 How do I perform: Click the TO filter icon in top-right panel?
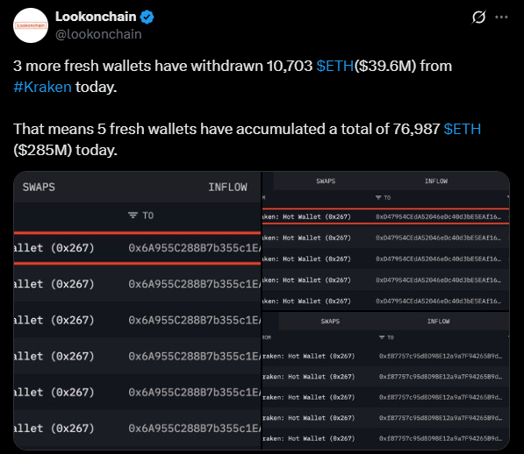(x=378, y=197)
